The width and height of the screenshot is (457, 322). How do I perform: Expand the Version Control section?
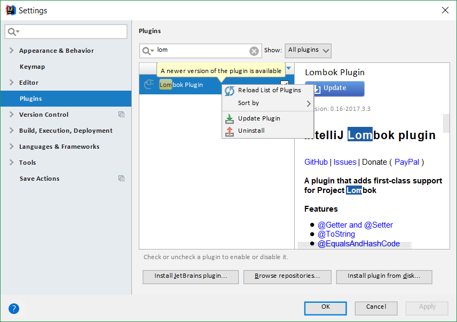click(11, 115)
